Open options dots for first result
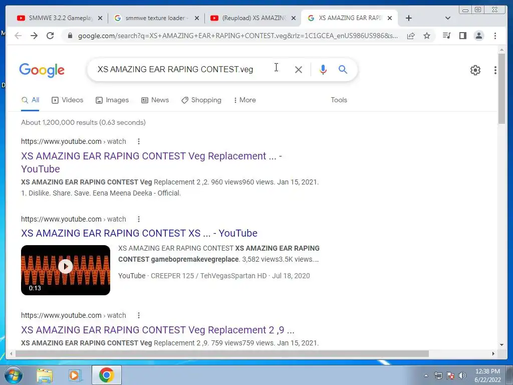 [139, 141]
